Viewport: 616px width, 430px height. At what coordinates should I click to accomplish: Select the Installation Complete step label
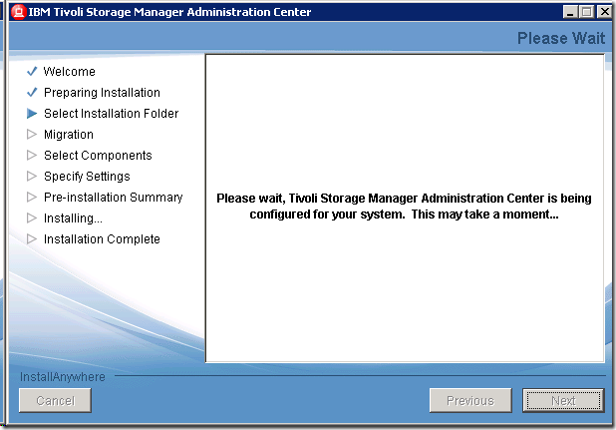[102, 239]
